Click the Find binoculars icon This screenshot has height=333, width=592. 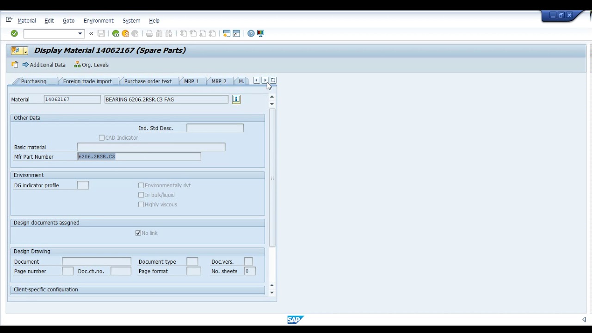coord(159,33)
